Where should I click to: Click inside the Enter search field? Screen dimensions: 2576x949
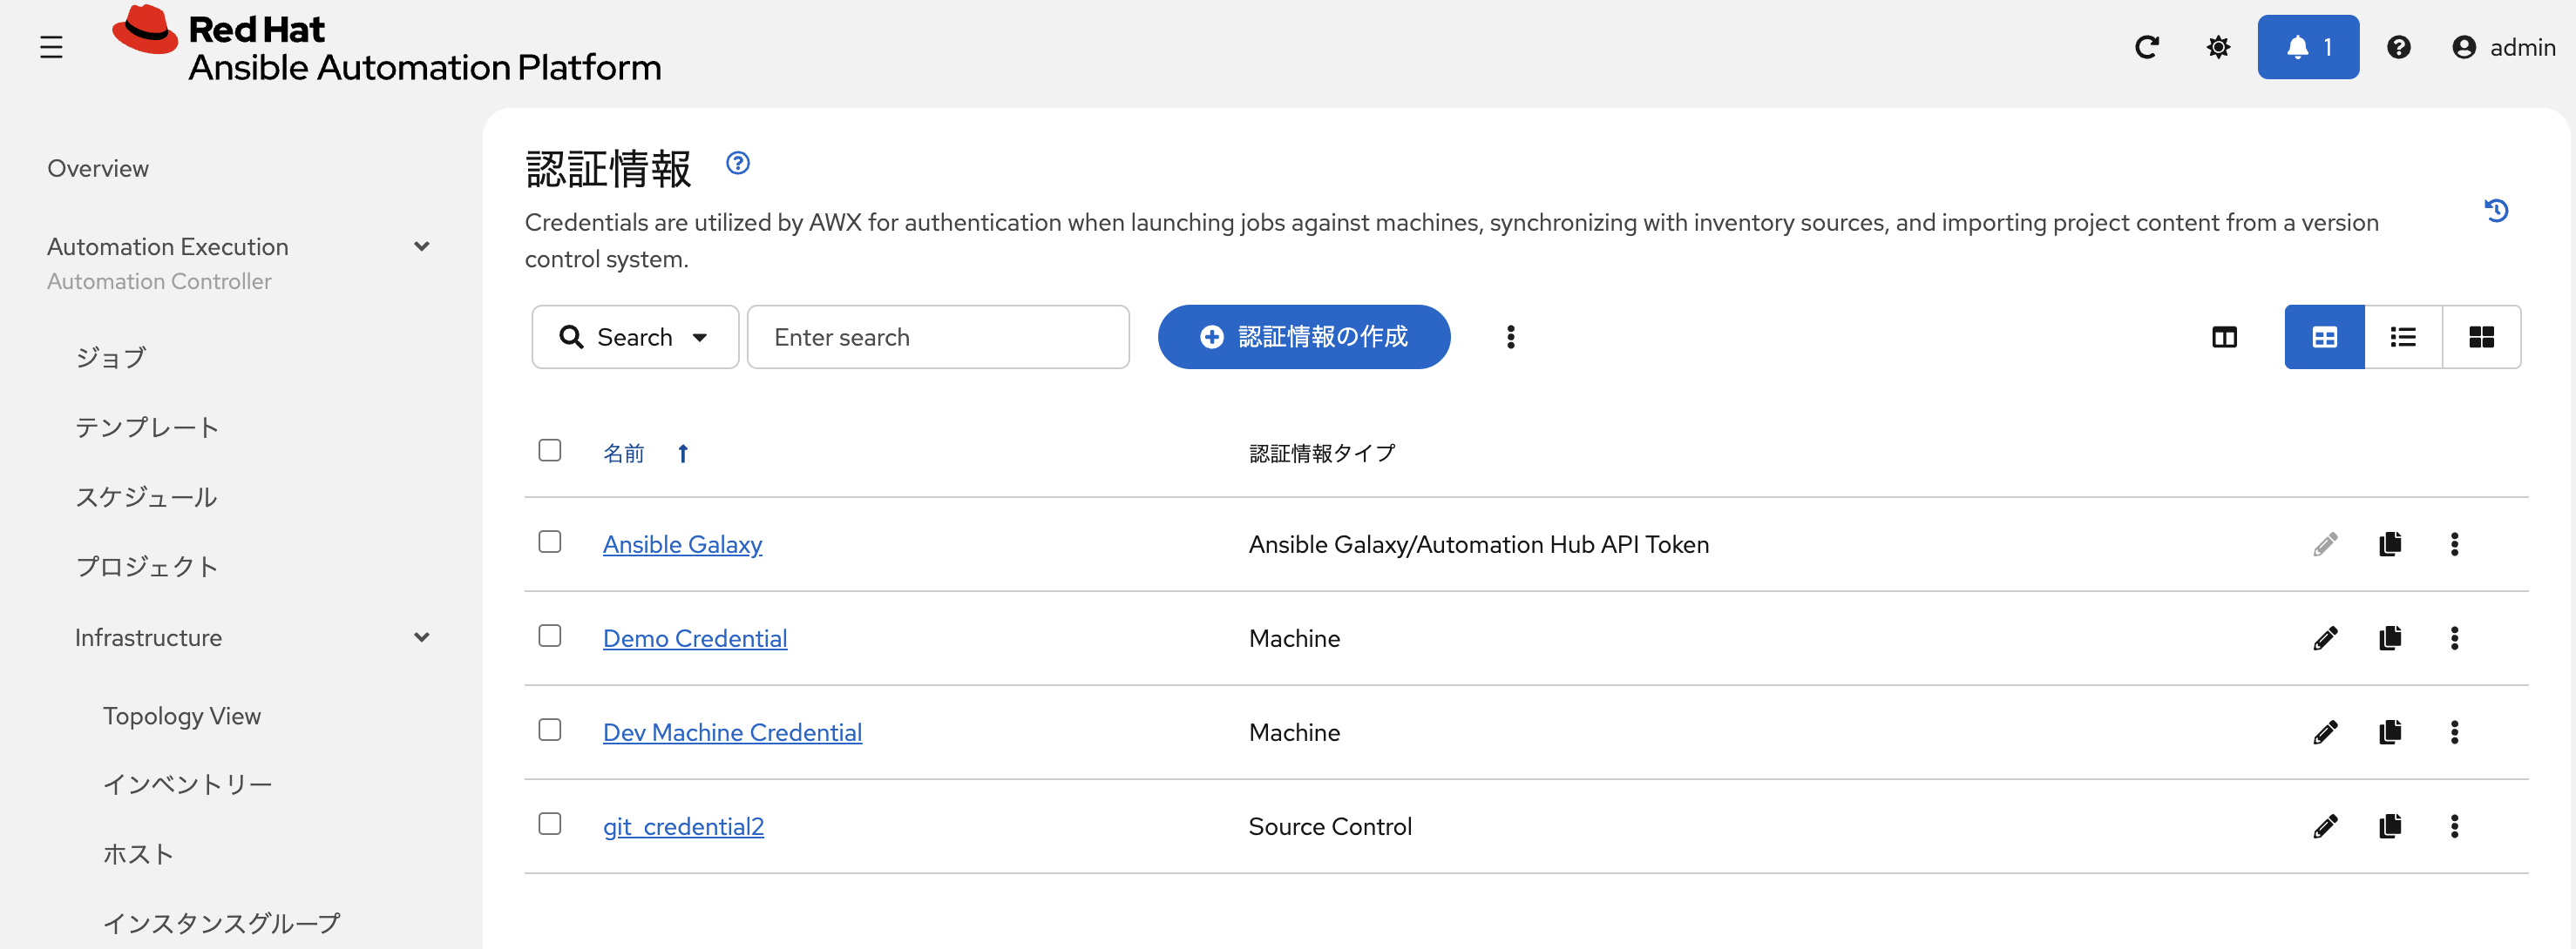pos(938,337)
